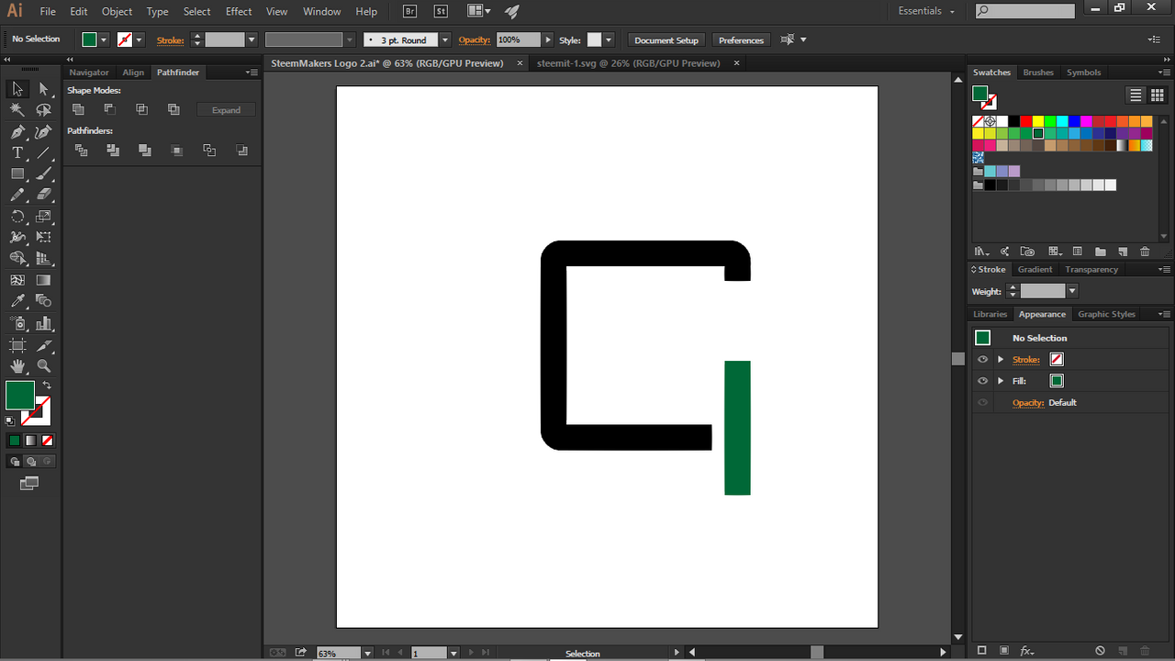This screenshot has width=1175, height=661.
Task: Select the Zoom tool in Tools panel
Action: [x=43, y=366]
